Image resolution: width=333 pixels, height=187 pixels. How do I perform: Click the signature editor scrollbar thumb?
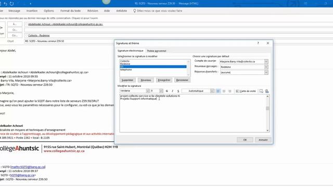(x=267, y=108)
